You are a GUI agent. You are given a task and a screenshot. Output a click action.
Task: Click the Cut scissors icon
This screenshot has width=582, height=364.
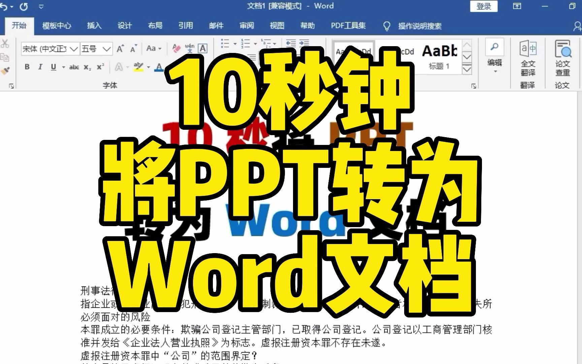[x=5, y=43]
